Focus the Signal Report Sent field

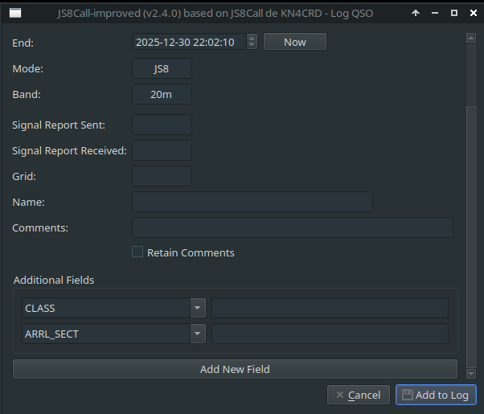[162, 125]
